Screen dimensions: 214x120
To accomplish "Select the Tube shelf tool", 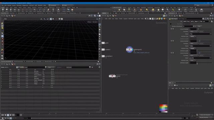I will click(11, 10).
